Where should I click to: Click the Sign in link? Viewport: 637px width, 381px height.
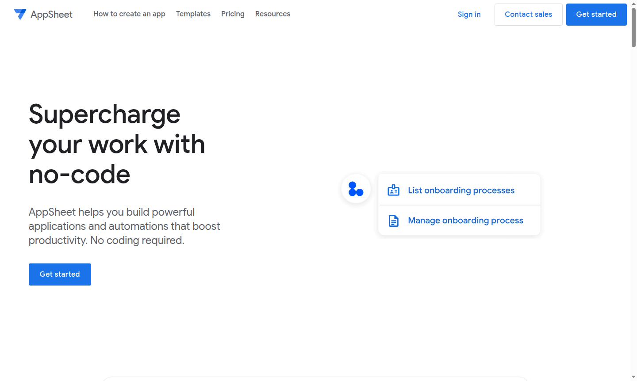[x=469, y=14]
